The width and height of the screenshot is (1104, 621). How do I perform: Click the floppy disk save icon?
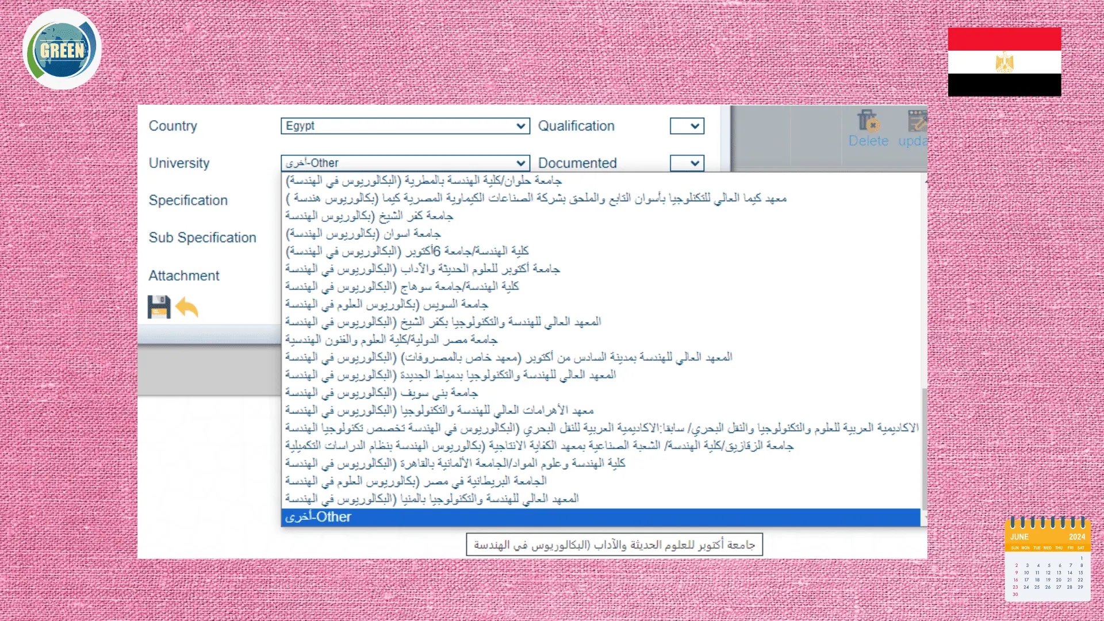tap(159, 307)
